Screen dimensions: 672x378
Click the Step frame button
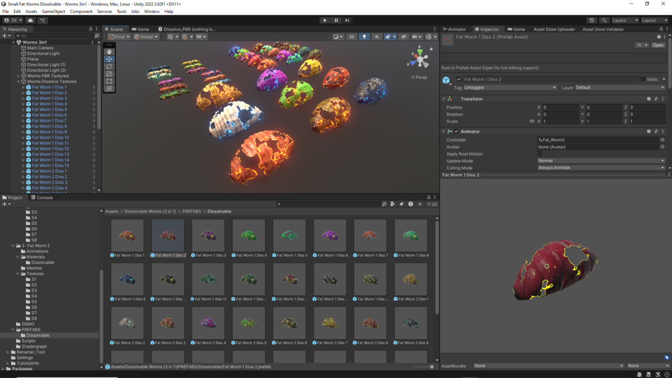point(347,20)
